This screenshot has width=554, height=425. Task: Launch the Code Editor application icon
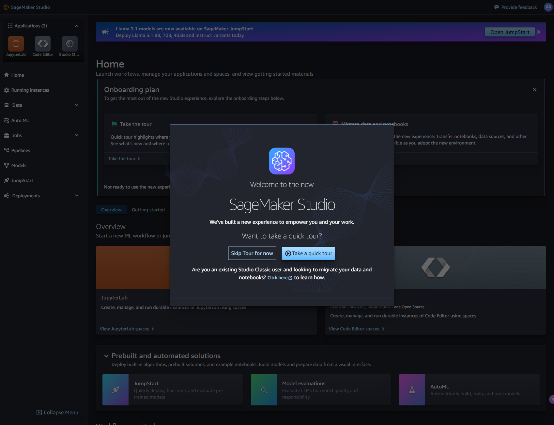[43, 44]
